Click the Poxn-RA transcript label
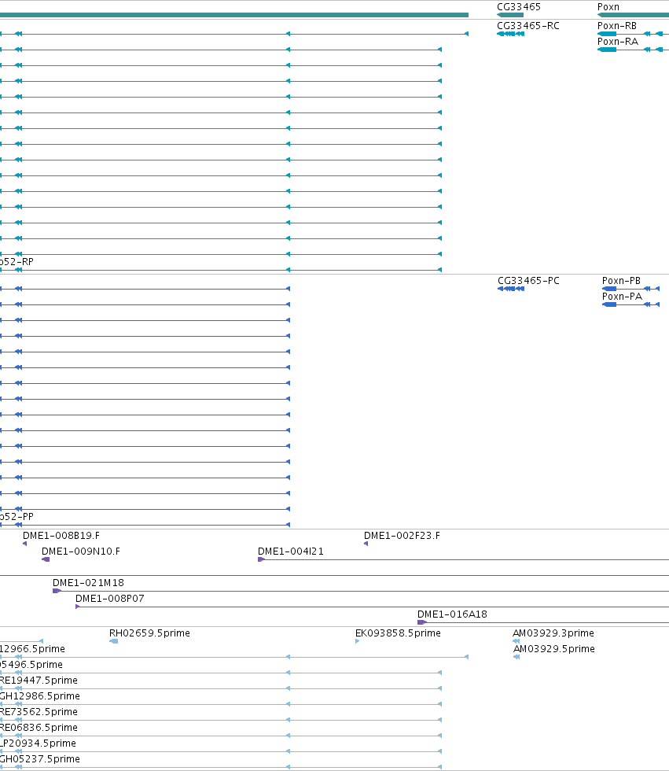669x771 pixels. pos(618,41)
